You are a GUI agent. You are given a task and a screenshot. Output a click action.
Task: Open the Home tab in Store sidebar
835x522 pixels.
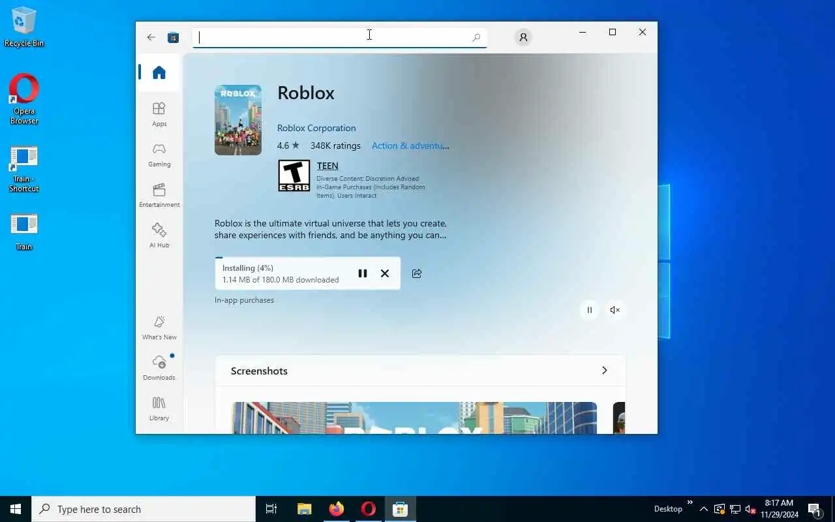pos(159,72)
